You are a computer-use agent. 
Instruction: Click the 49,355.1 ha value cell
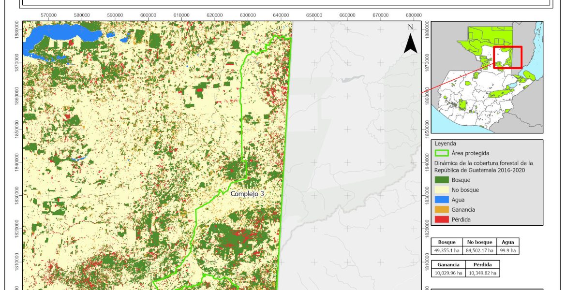pyautogui.click(x=447, y=250)
